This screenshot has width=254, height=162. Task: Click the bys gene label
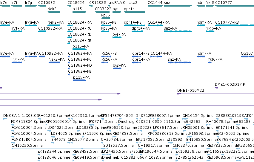[x=116, y=9]
